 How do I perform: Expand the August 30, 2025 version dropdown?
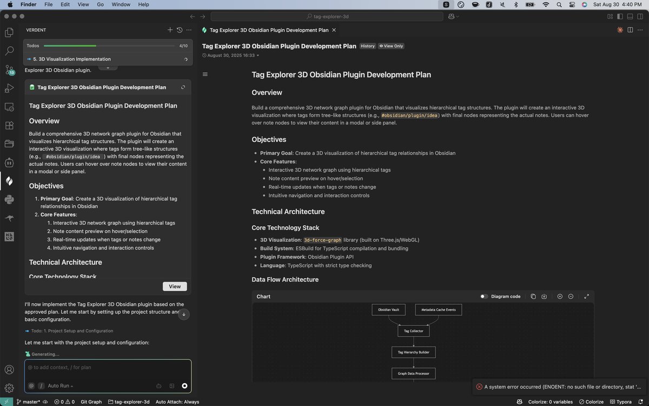pos(257,55)
